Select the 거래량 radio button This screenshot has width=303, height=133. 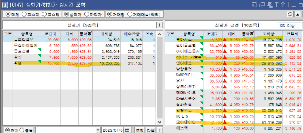pos(110,14)
